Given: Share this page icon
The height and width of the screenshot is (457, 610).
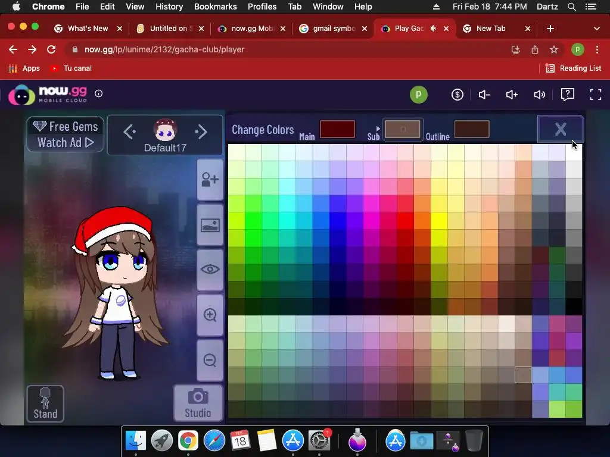Looking at the screenshot, I should coord(535,49).
